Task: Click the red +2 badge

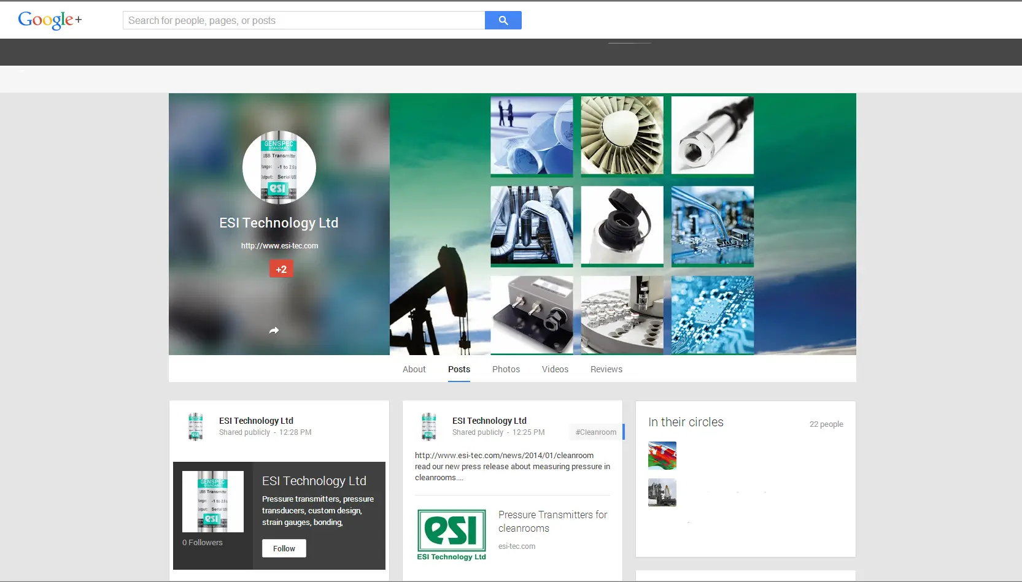Action: 281,269
